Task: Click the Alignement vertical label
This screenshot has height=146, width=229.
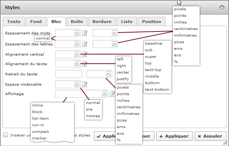Action: 25,54
